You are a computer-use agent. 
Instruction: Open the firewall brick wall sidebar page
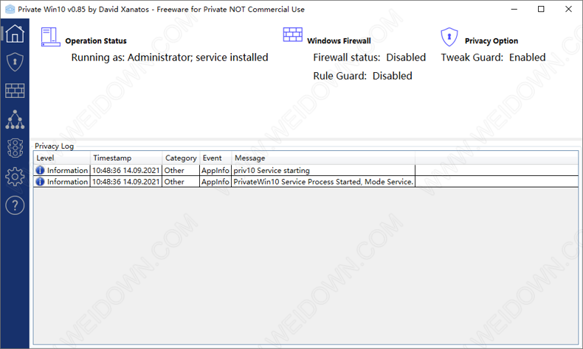[x=15, y=91]
